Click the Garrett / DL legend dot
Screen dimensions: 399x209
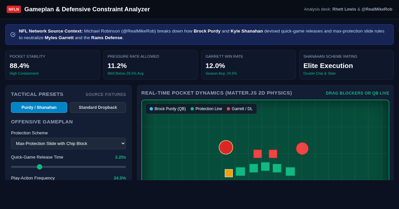[x=228, y=109]
